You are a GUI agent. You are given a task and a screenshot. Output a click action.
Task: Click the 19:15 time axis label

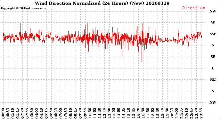pos(162,113)
